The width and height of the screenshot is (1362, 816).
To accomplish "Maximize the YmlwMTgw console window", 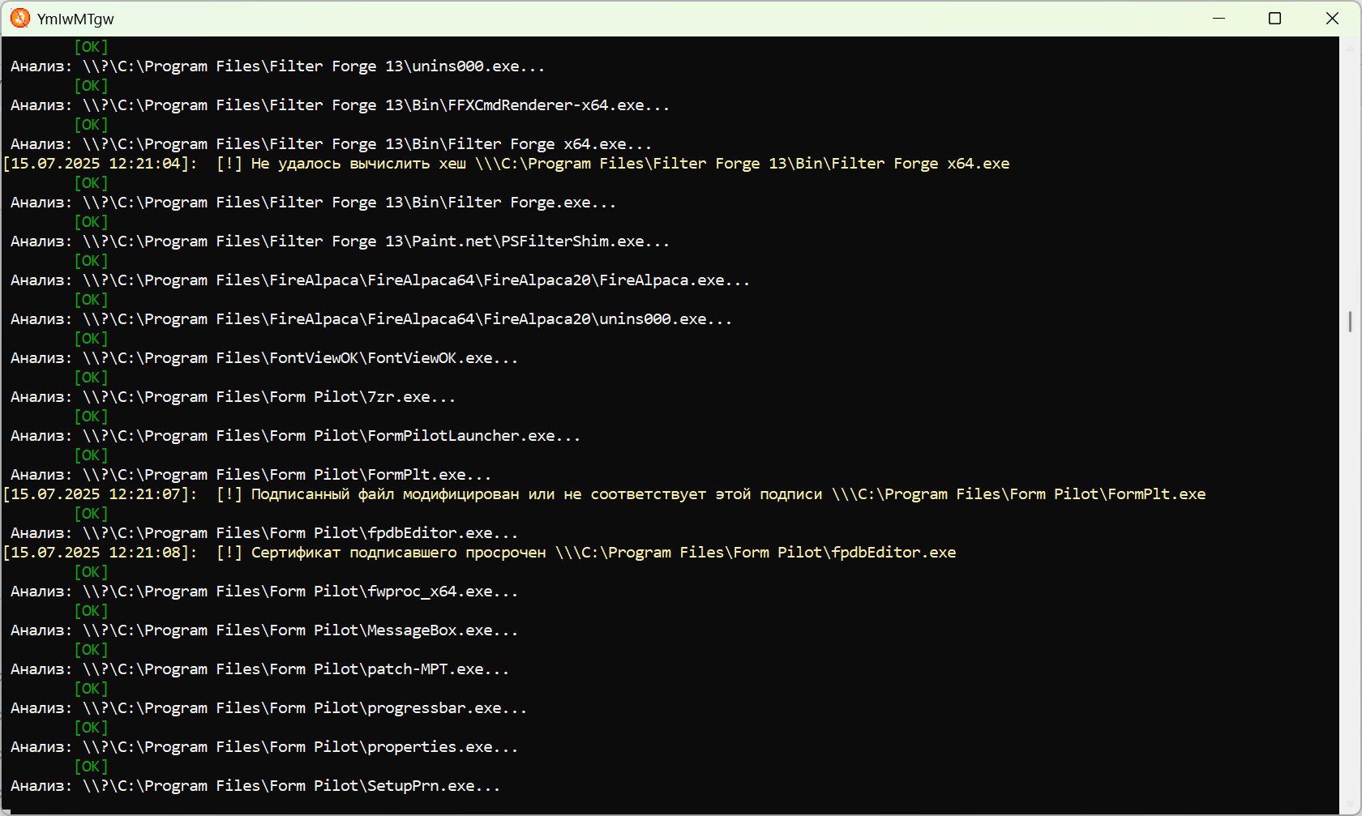I will tap(1275, 18).
